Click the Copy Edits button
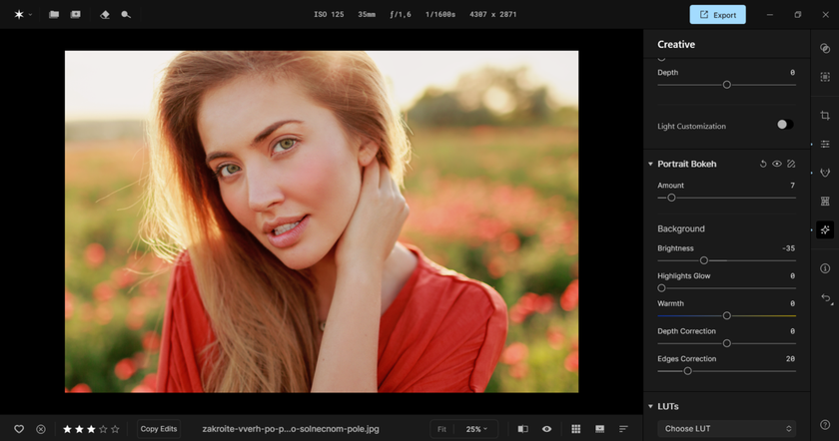Screen dimensions: 839x441 [x=159, y=429]
